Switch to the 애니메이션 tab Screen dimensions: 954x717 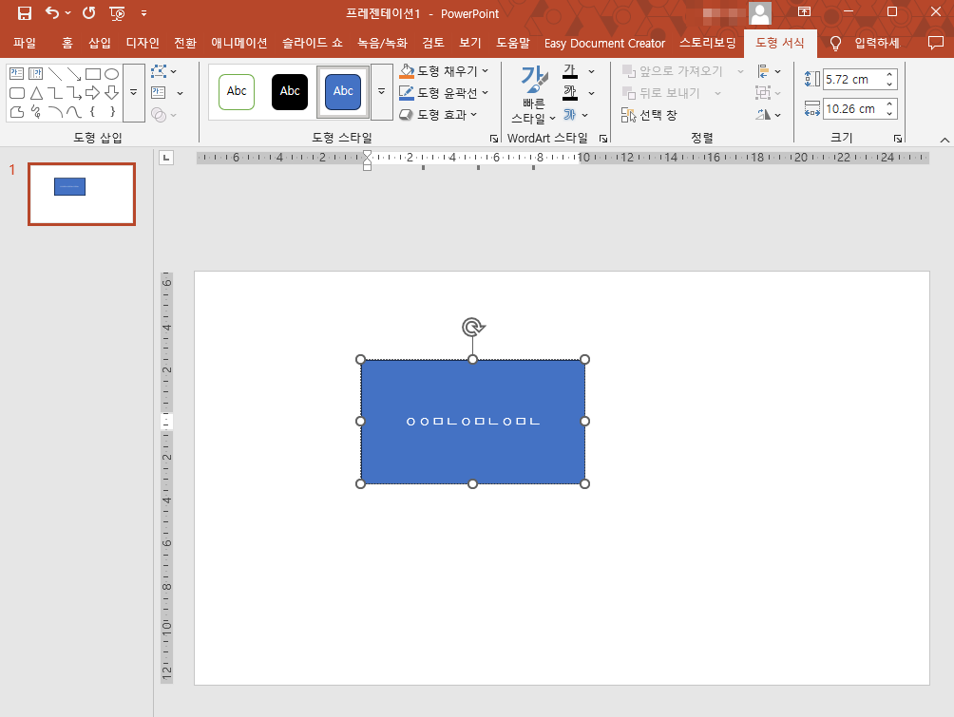coord(239,43)
